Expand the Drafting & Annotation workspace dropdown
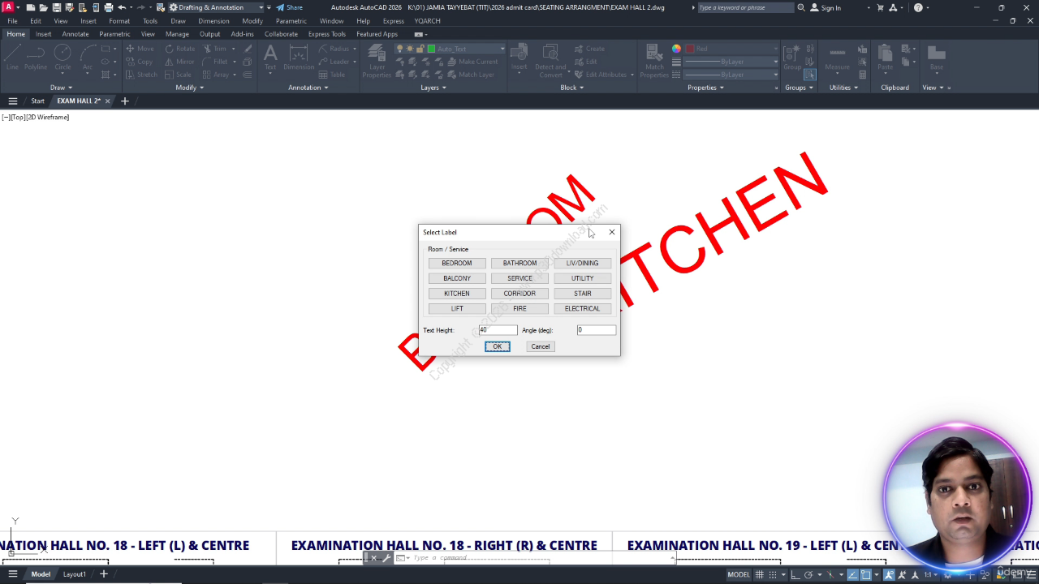 (x=261, y=7)
